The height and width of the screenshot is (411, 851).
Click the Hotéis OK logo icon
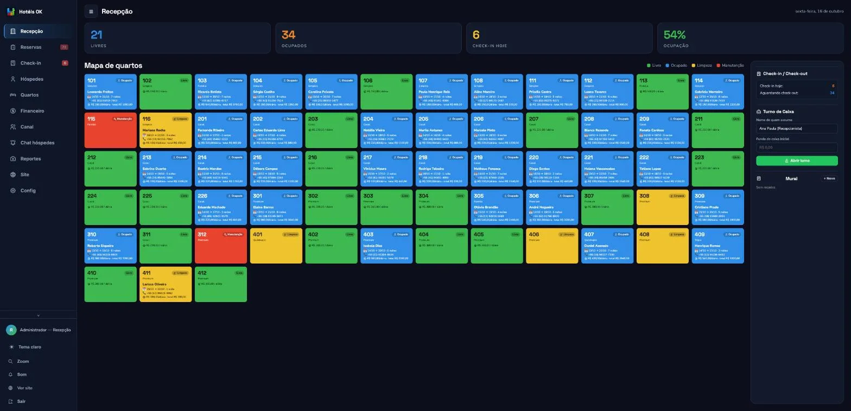pyautogui.click(x=11, y=12)
